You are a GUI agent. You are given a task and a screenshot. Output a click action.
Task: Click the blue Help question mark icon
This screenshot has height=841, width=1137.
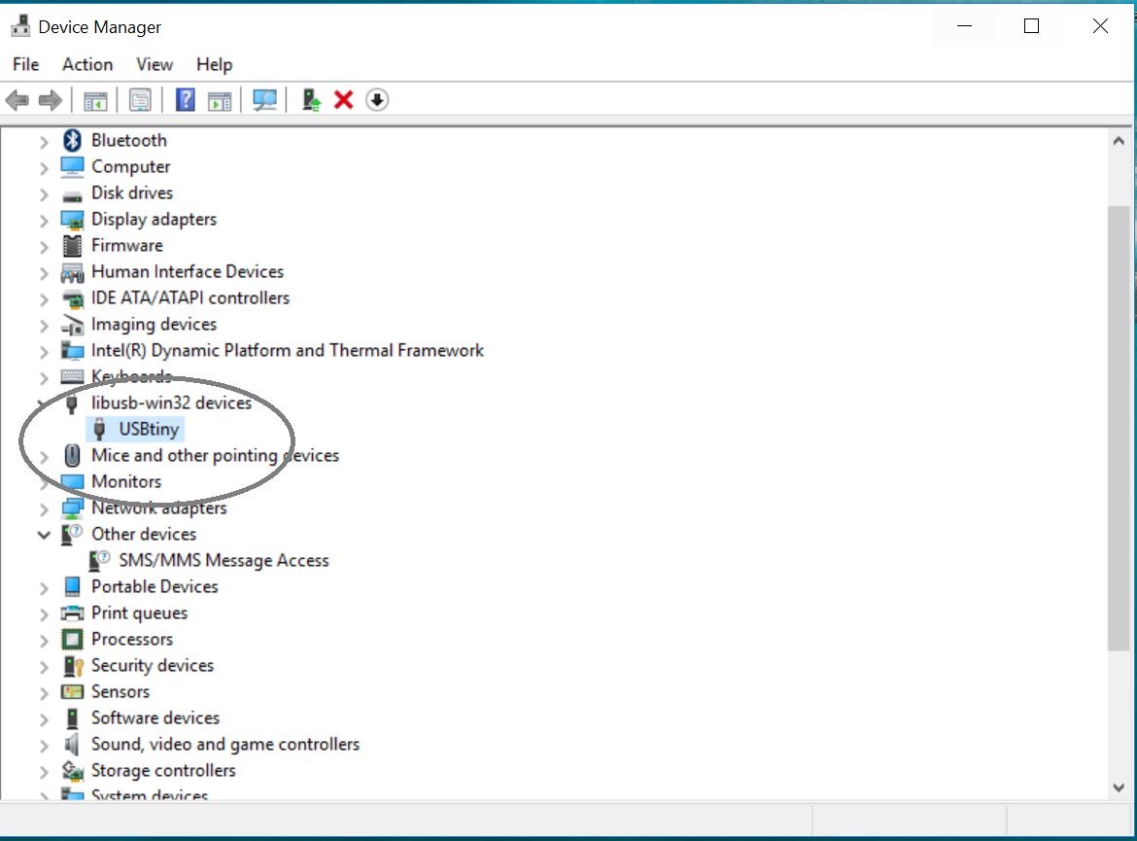pos(186,100)
